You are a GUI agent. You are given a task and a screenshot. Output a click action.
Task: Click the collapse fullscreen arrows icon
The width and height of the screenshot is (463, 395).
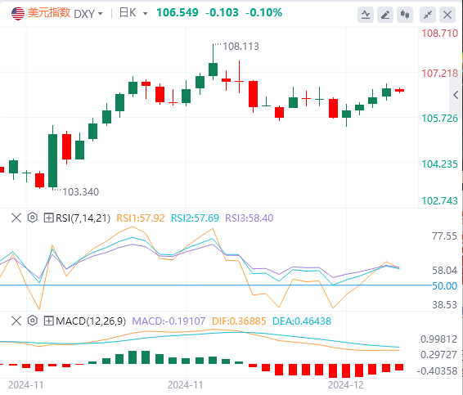click(428, 15)
